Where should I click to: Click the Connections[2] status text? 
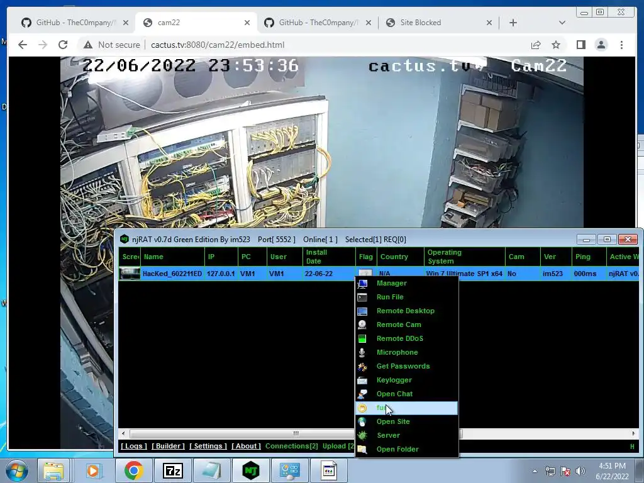pos(292,446)
